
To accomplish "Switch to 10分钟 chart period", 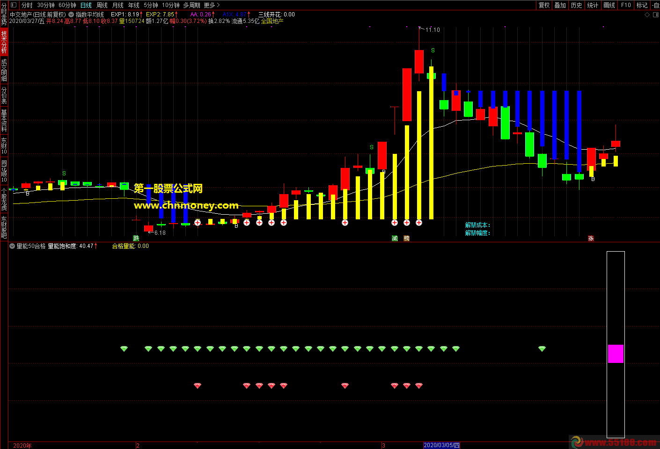I will click(171, 5).
